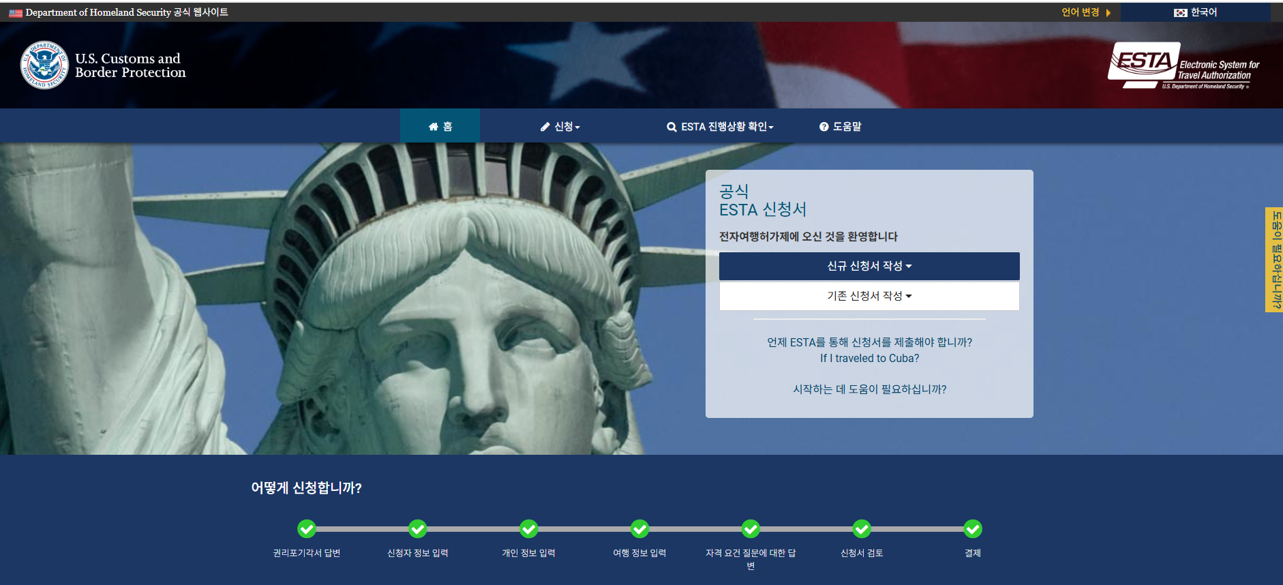Click the 신청자 정보 입력 step label

click(x=418, y=553)
